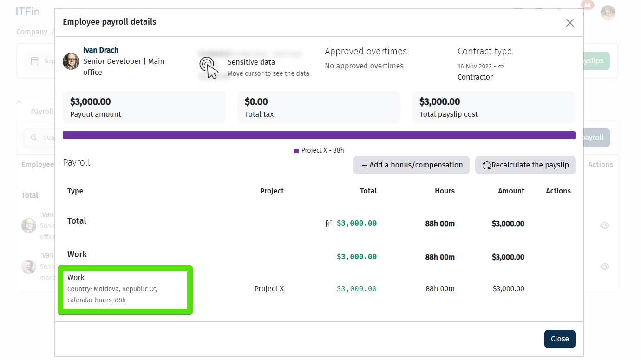Open the calendar date picker icon

click(35, 61)
